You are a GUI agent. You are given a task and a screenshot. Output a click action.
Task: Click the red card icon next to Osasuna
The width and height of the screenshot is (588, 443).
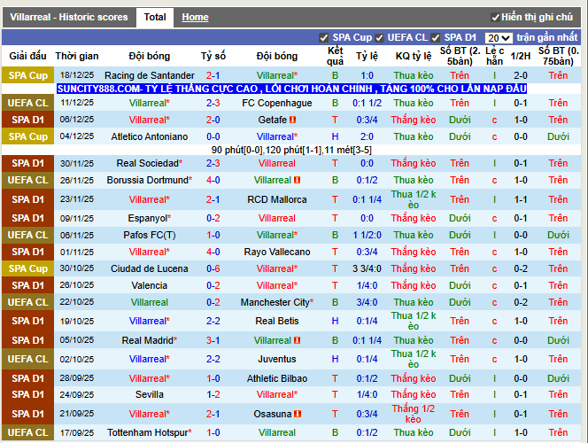tap(298, 414)
